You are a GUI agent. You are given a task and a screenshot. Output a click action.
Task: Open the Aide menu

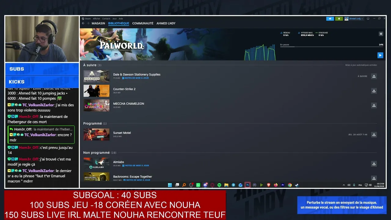(121, 19)
